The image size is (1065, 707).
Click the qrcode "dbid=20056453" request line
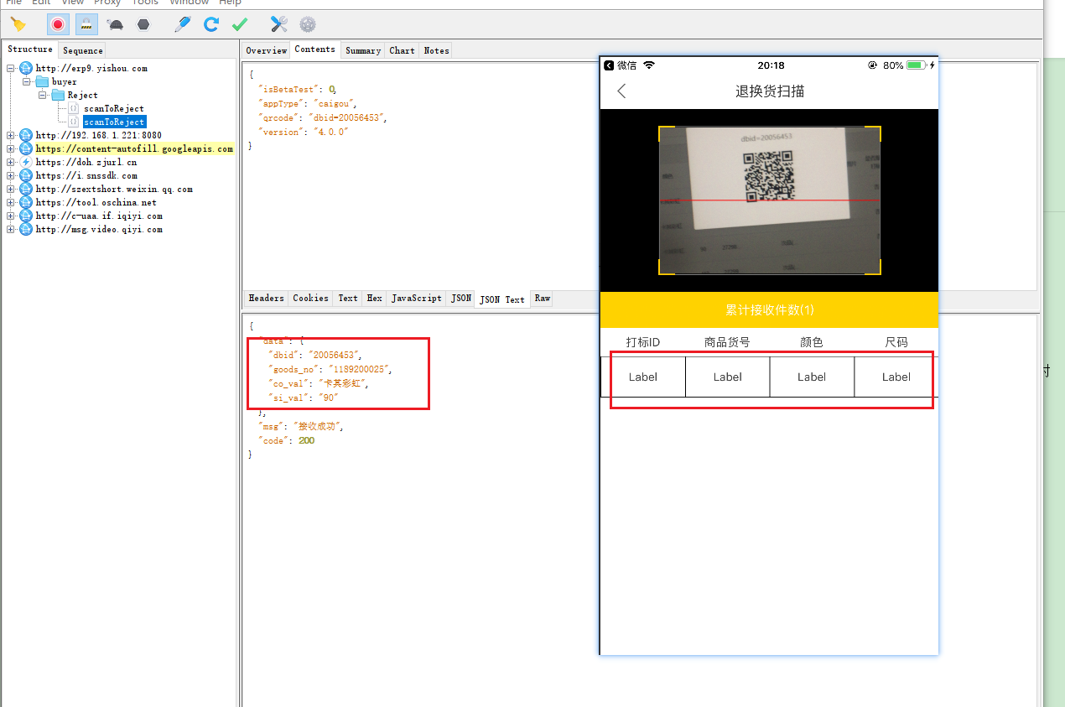click(323, 118)
